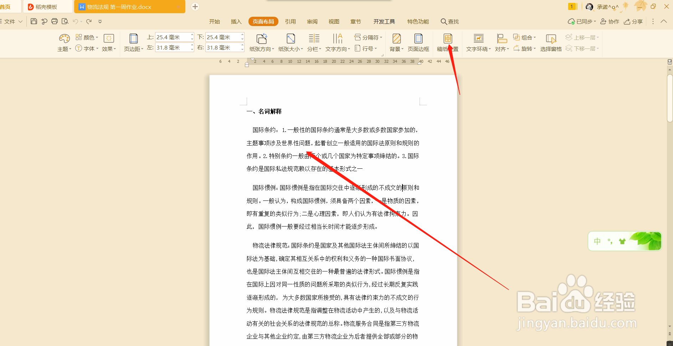
Task: Click the Undo arrow icon
Action: (76, 21)
